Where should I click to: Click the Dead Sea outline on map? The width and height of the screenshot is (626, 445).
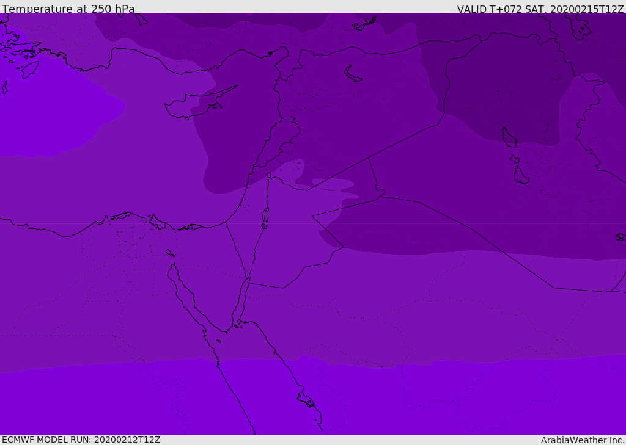pos(265,218)
